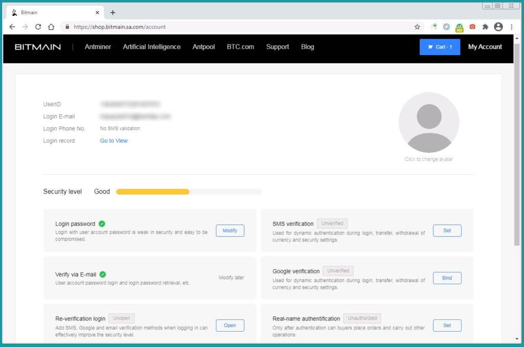Click the scrollbar up arrow

(517, 38)
